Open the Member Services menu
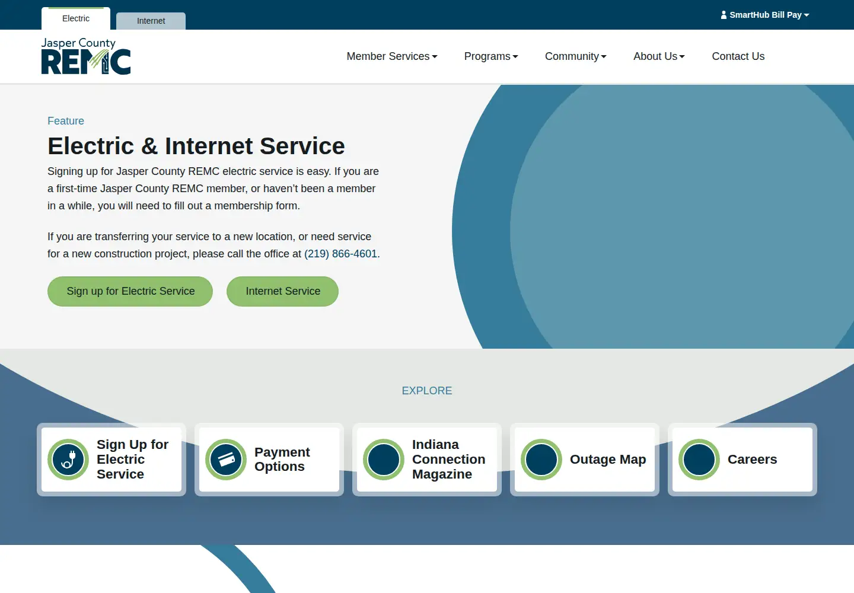 pyautogui.click(x=392, y=56)
